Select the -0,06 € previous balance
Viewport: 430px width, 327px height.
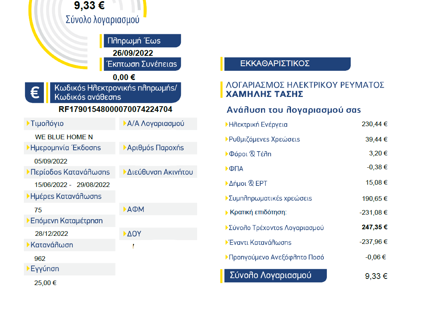376,257
